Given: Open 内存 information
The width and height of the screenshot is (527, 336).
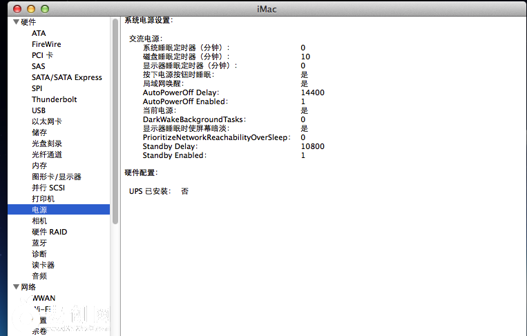Looking at the screenshot, I should tap(39, 166).
